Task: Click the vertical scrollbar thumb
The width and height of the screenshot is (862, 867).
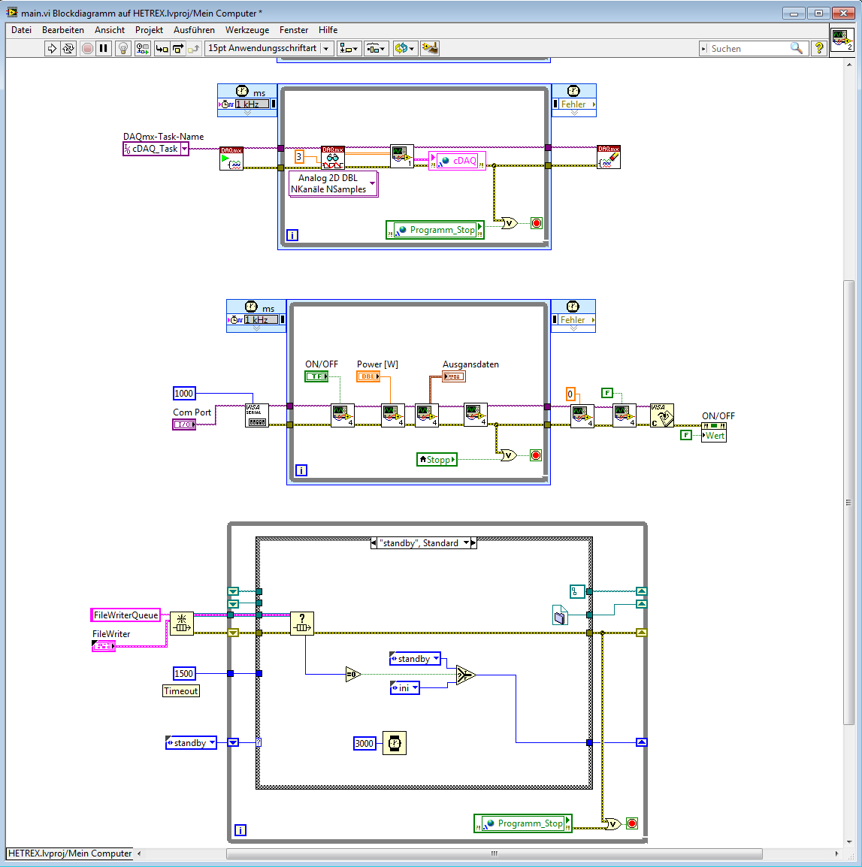Action: (x=848, y=503)
